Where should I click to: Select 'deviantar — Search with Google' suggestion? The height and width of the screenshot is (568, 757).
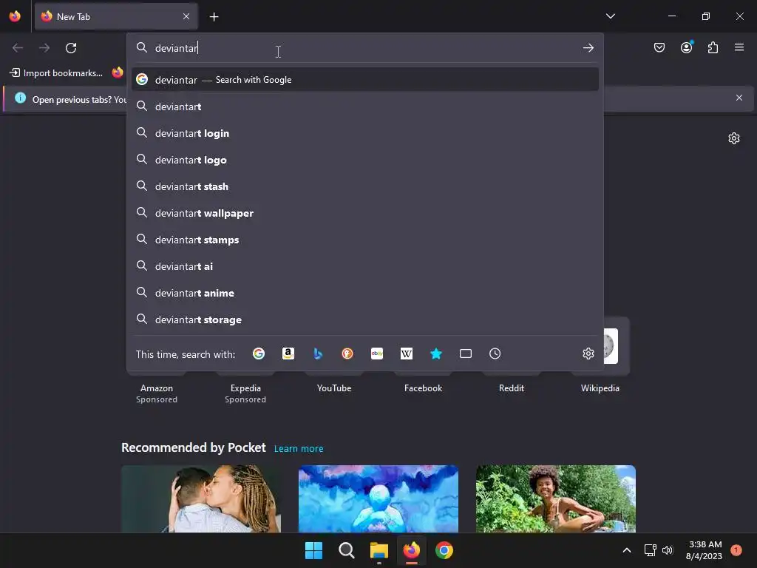(x=365, y=80)
